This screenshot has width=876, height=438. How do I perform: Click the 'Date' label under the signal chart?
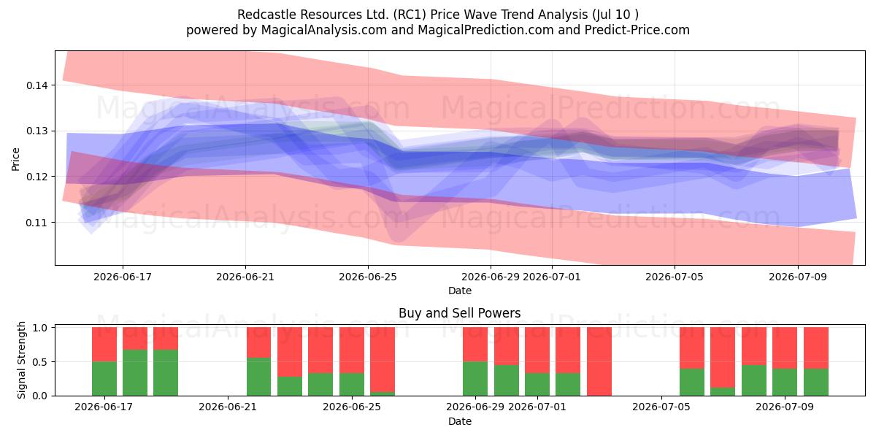tap(459, 421)
